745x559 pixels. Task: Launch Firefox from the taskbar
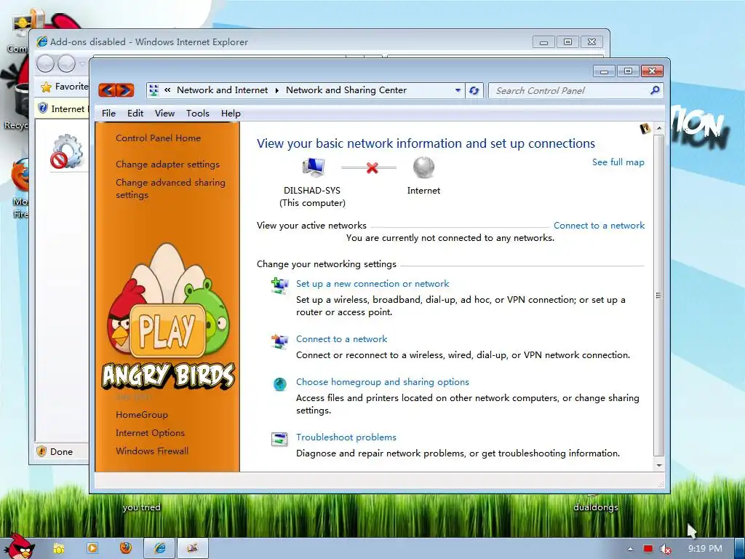[125, 548]
